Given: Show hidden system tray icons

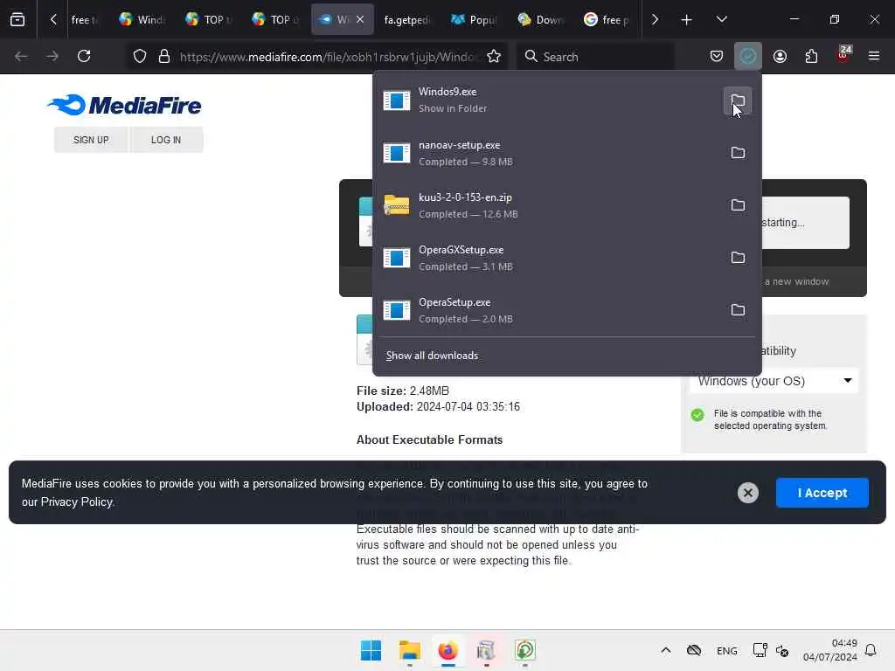Looking at the screenshot, I should 665,650.
